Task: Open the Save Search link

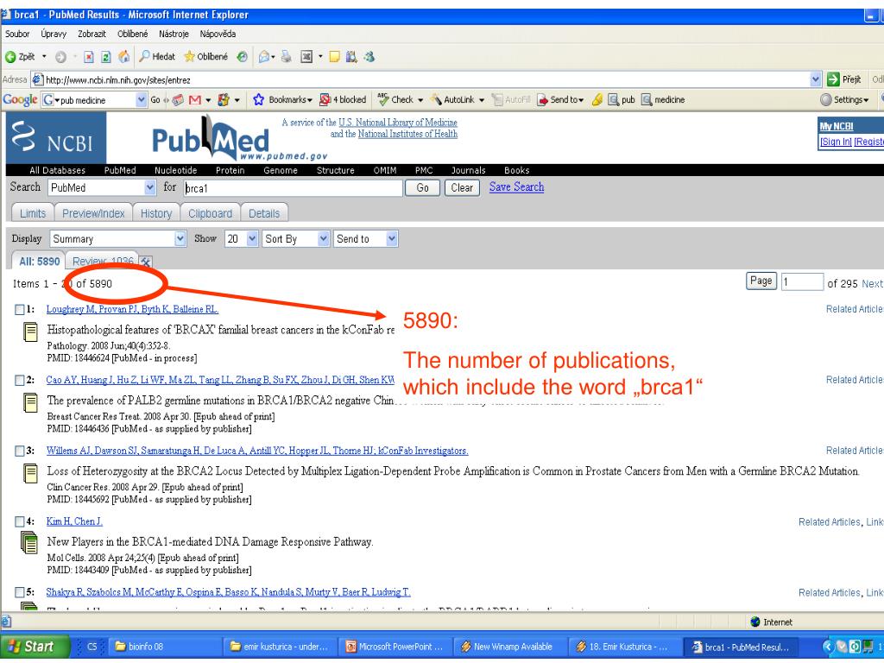Action: pos(516,186)
